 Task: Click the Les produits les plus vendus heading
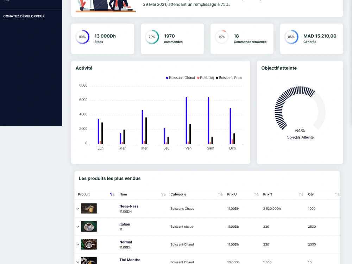[109, 178]
